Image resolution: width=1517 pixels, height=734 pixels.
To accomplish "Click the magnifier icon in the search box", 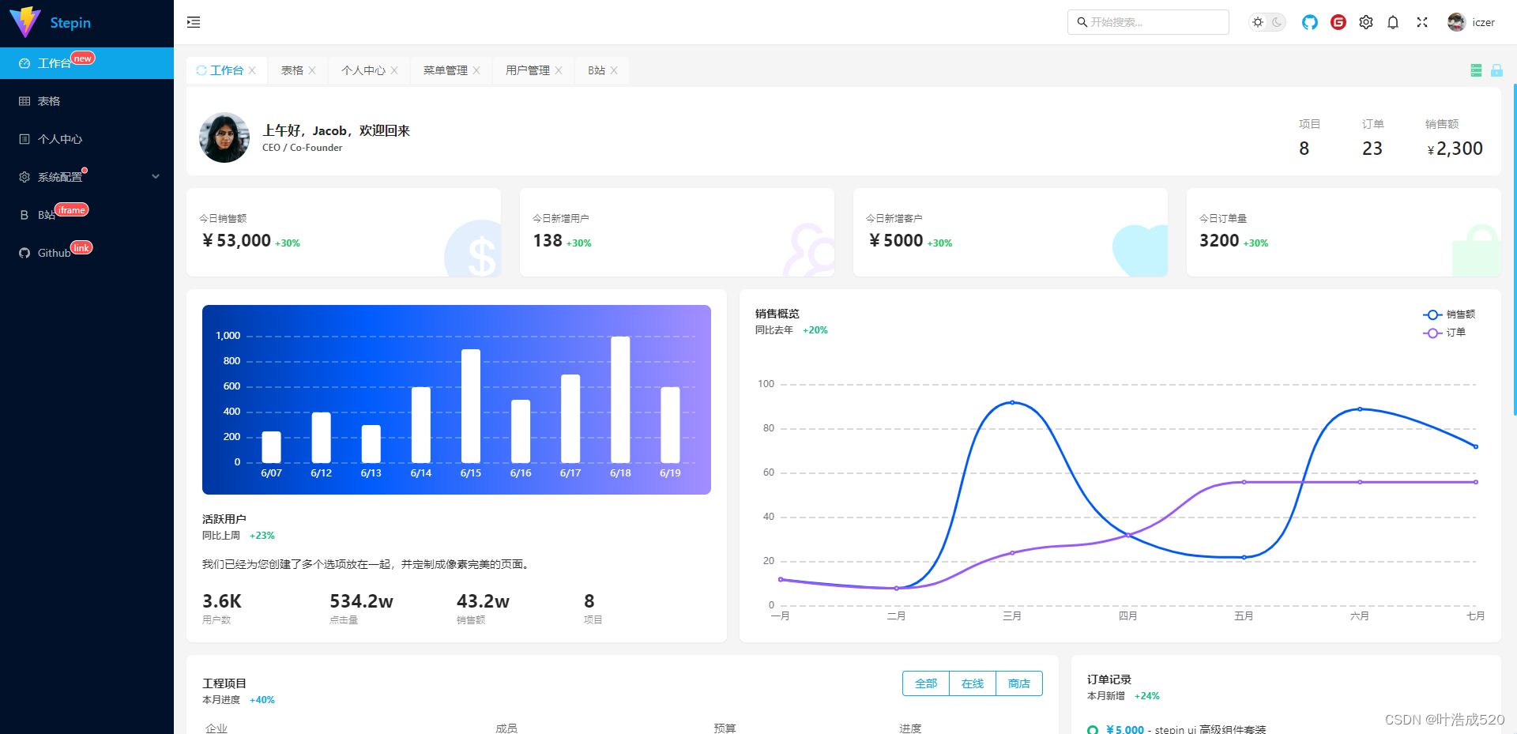I will point(1082,22).
